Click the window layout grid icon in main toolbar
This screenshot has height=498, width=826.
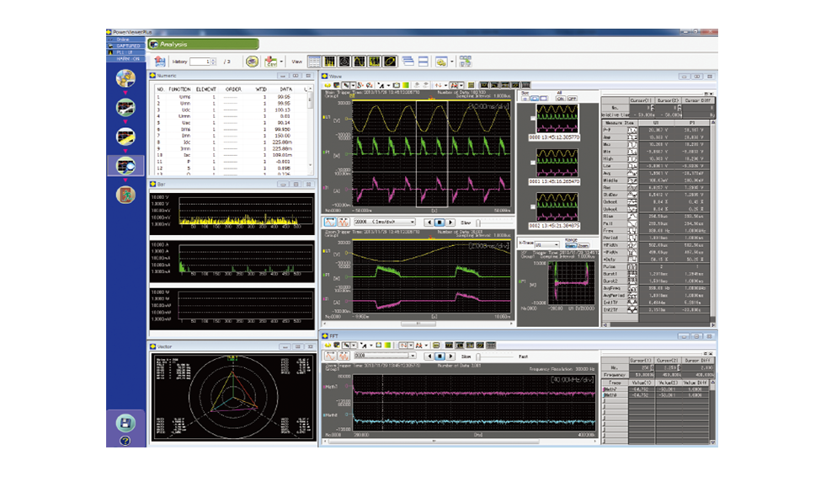(465, 62)
